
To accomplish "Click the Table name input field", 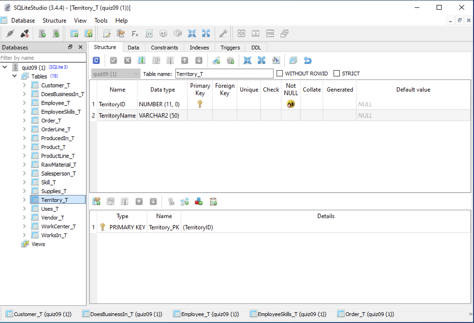I will click(x=225, y=73).
